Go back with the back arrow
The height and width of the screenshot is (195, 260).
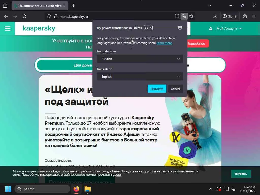6,16
